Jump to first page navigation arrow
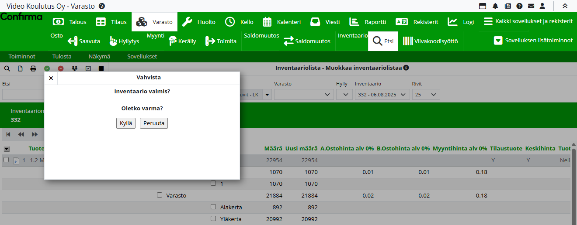 point(8,134)
